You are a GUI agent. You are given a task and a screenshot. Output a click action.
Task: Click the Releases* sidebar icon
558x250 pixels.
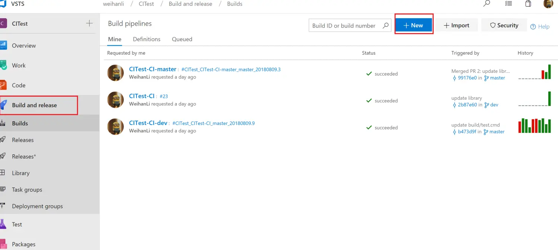pyautogui.click(x=3, y=156)
